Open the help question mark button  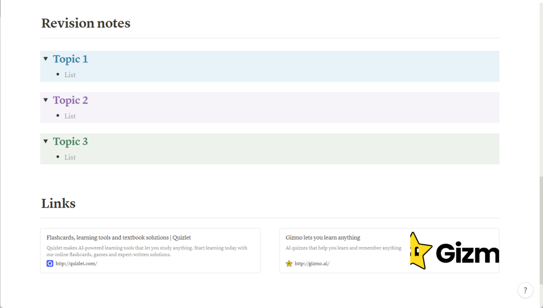pos(525,290)
